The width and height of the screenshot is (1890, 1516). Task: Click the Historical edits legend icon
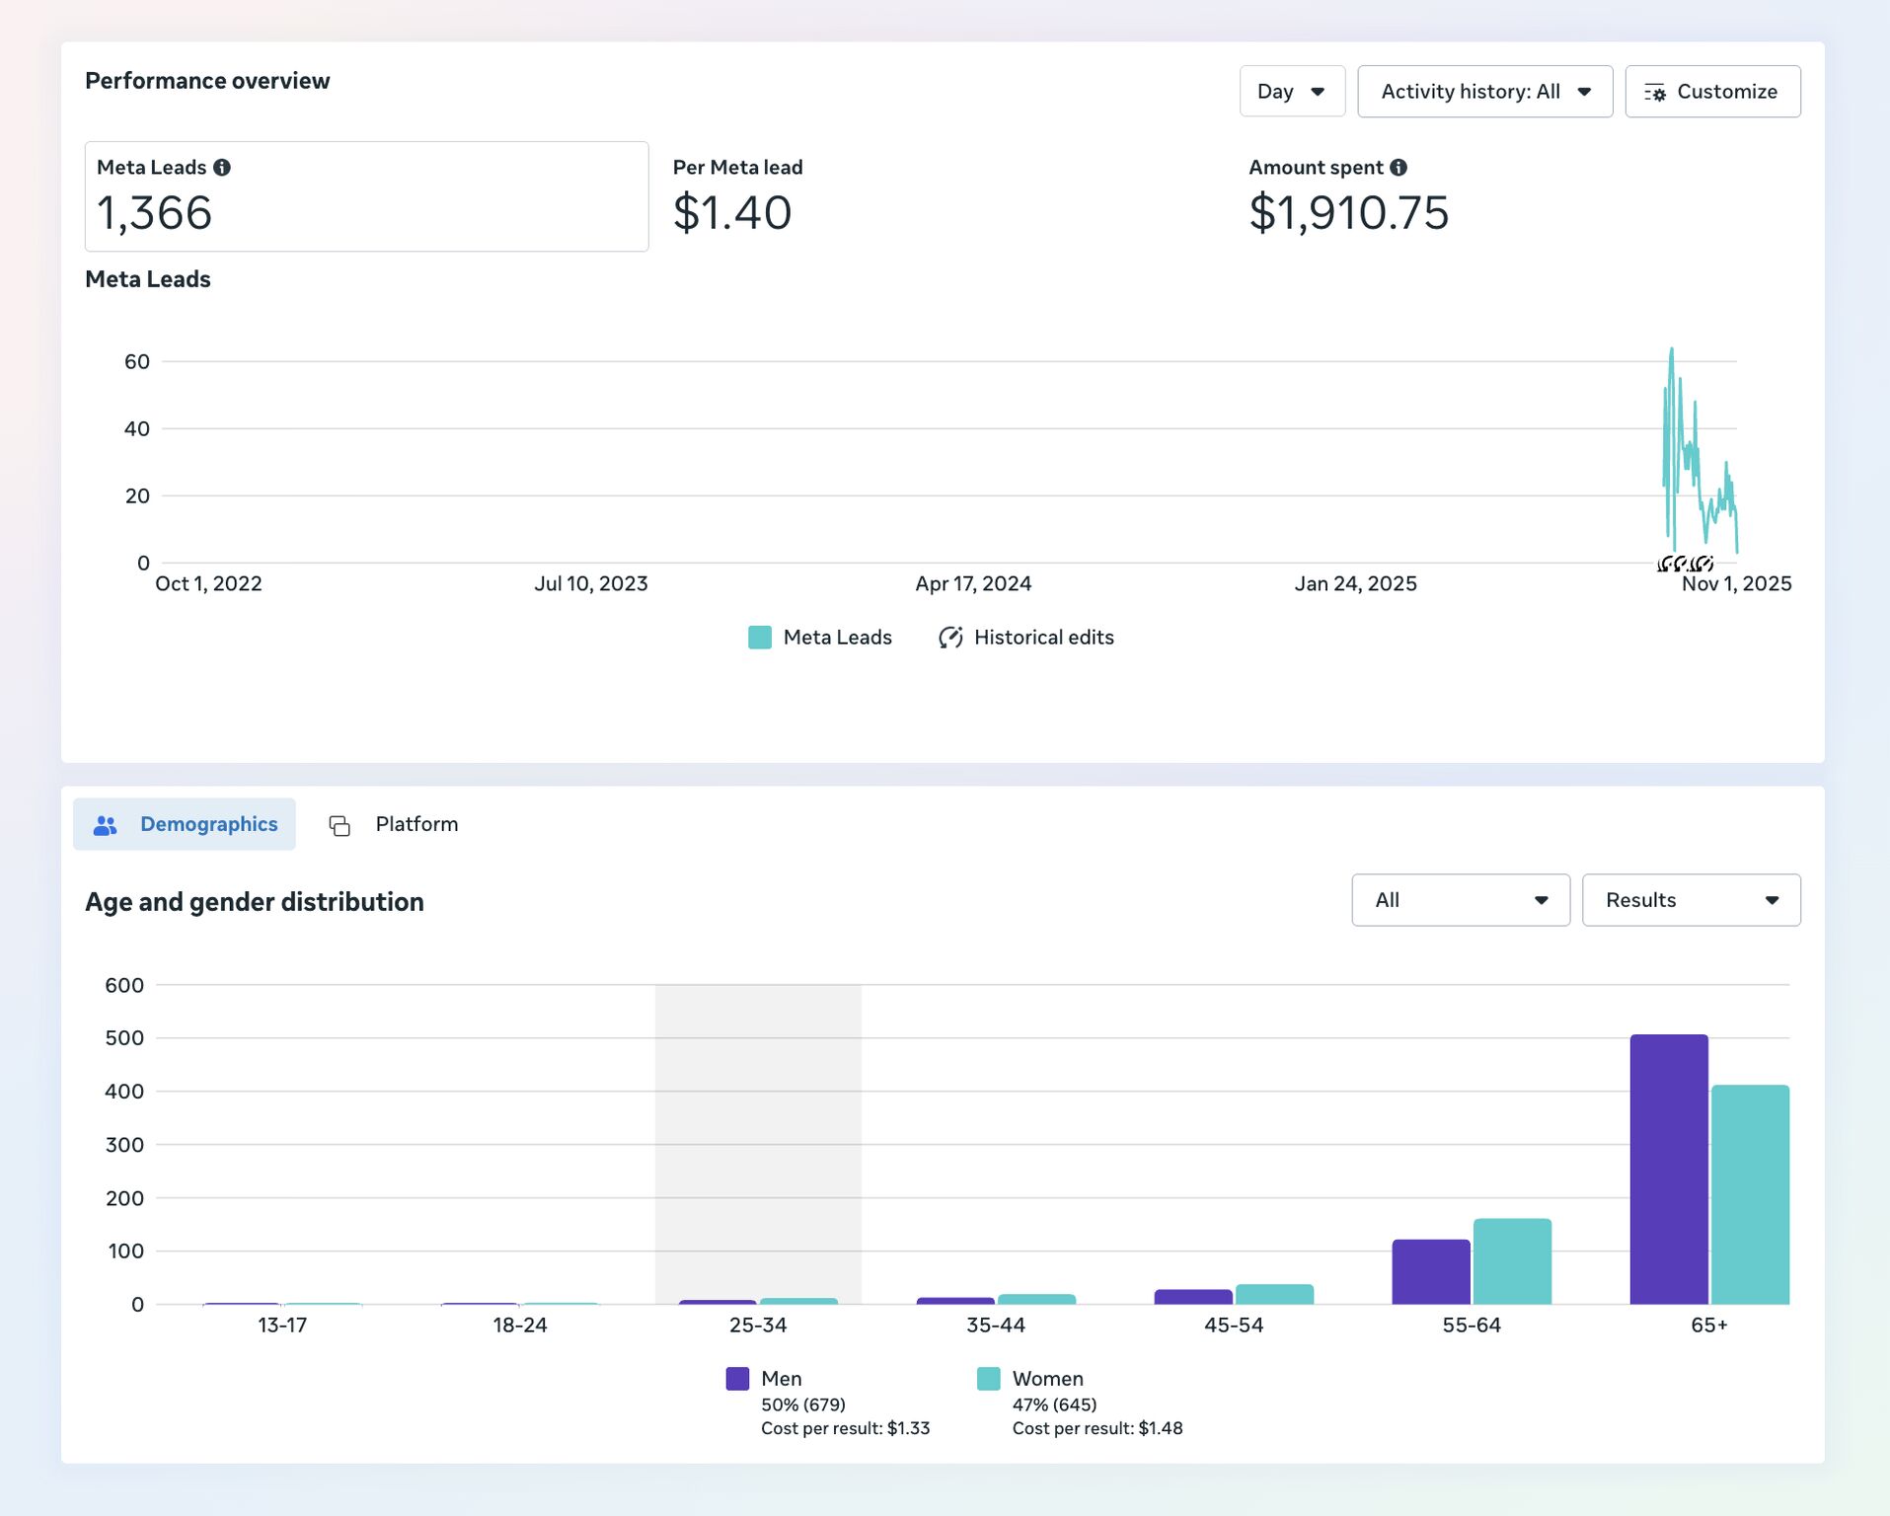(950, 638)
